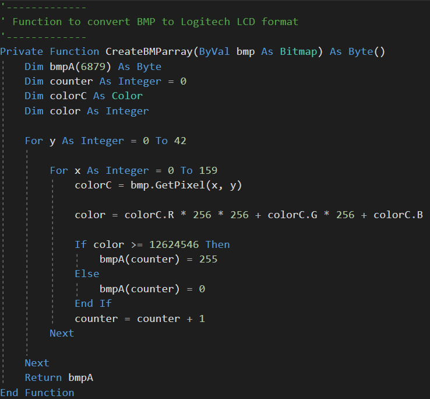430x399 pixels.
Task: Click the GetPixel method call
Action: (180, 185)
